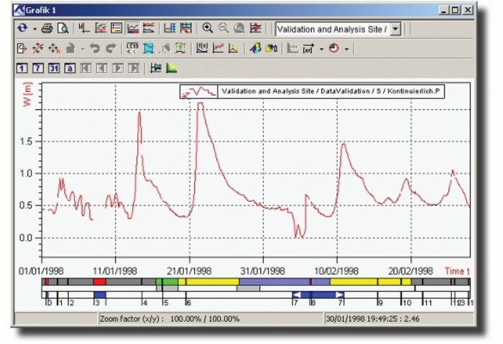Viewport: 503px width, 344px height.
Task: Toggle the 1-day view button
Action: click(x=22, y=68)
